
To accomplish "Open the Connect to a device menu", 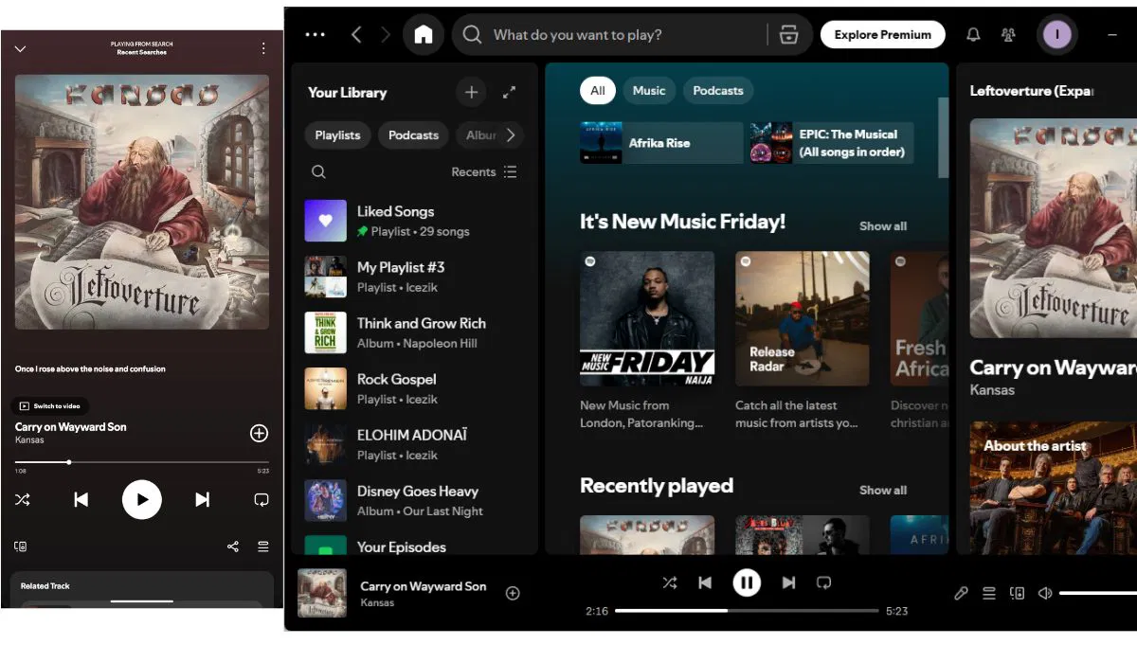I will coord(1018,593).
